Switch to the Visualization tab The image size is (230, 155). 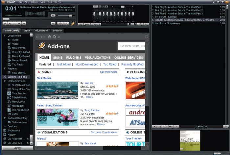(x=41, y=31)
